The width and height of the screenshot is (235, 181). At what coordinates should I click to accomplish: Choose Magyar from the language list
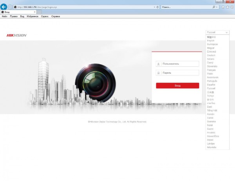(211, 48)
